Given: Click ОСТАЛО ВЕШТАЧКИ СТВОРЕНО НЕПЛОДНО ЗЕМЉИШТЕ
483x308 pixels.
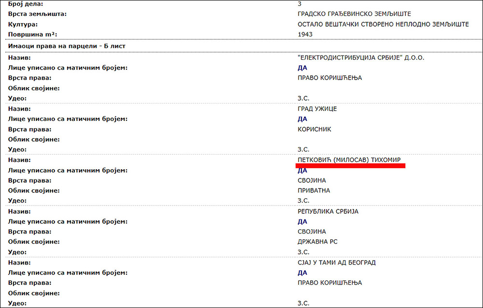Looking at the screenshot, I should click(x=383, y=24).
